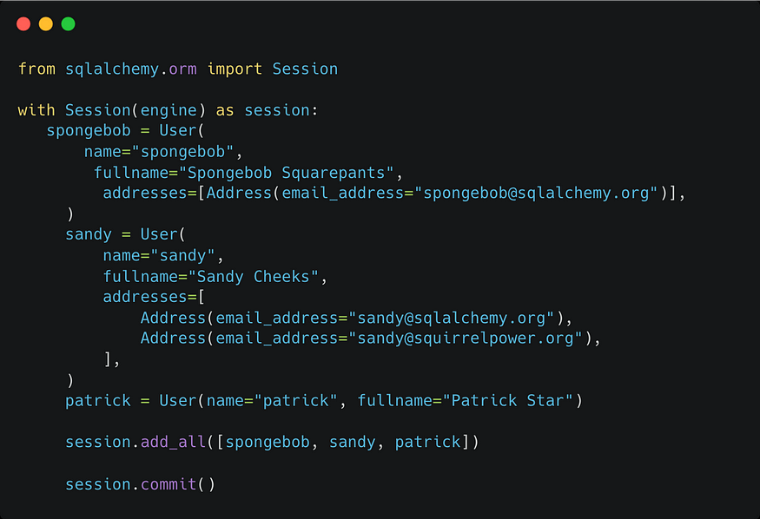Viewport: 760px width, 519px height.
Task: Click the text name="sandy",
Action: pos(163,256)
